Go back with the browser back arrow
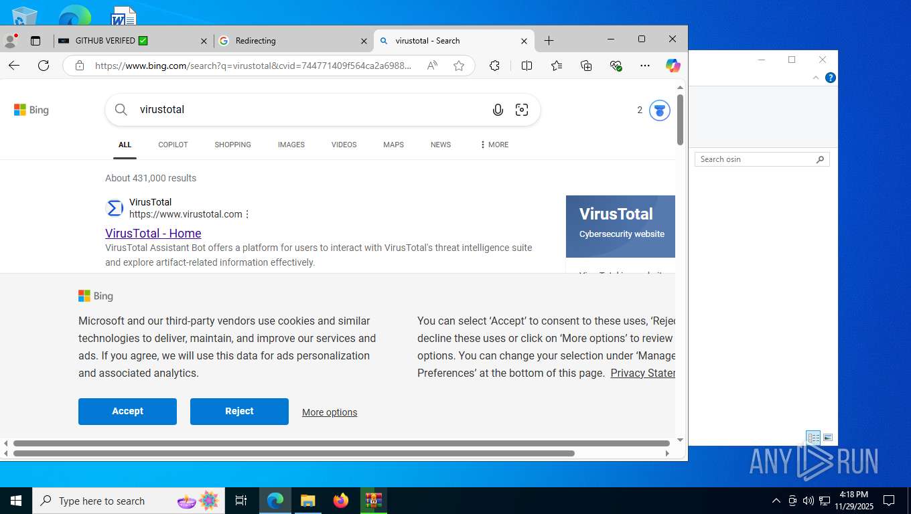Image resolution: width=911 pixels, height=514 pixels. [x=14, y=66]
